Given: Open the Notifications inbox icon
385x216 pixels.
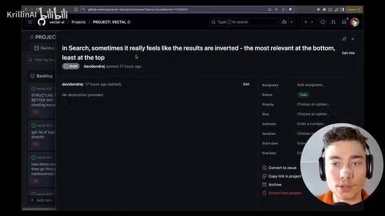Looking at the screenshot, I should 343,22.
